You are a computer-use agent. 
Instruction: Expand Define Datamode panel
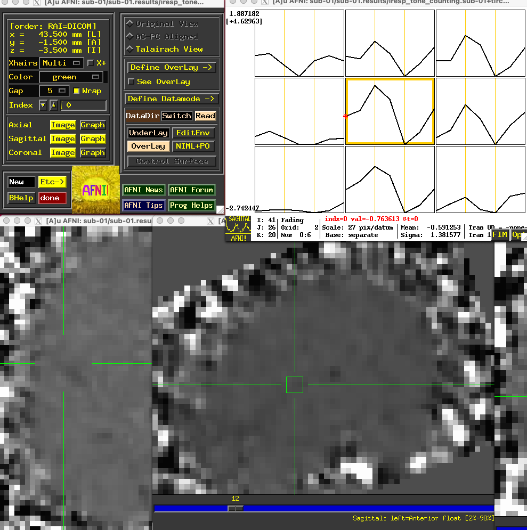click(172, 99)
